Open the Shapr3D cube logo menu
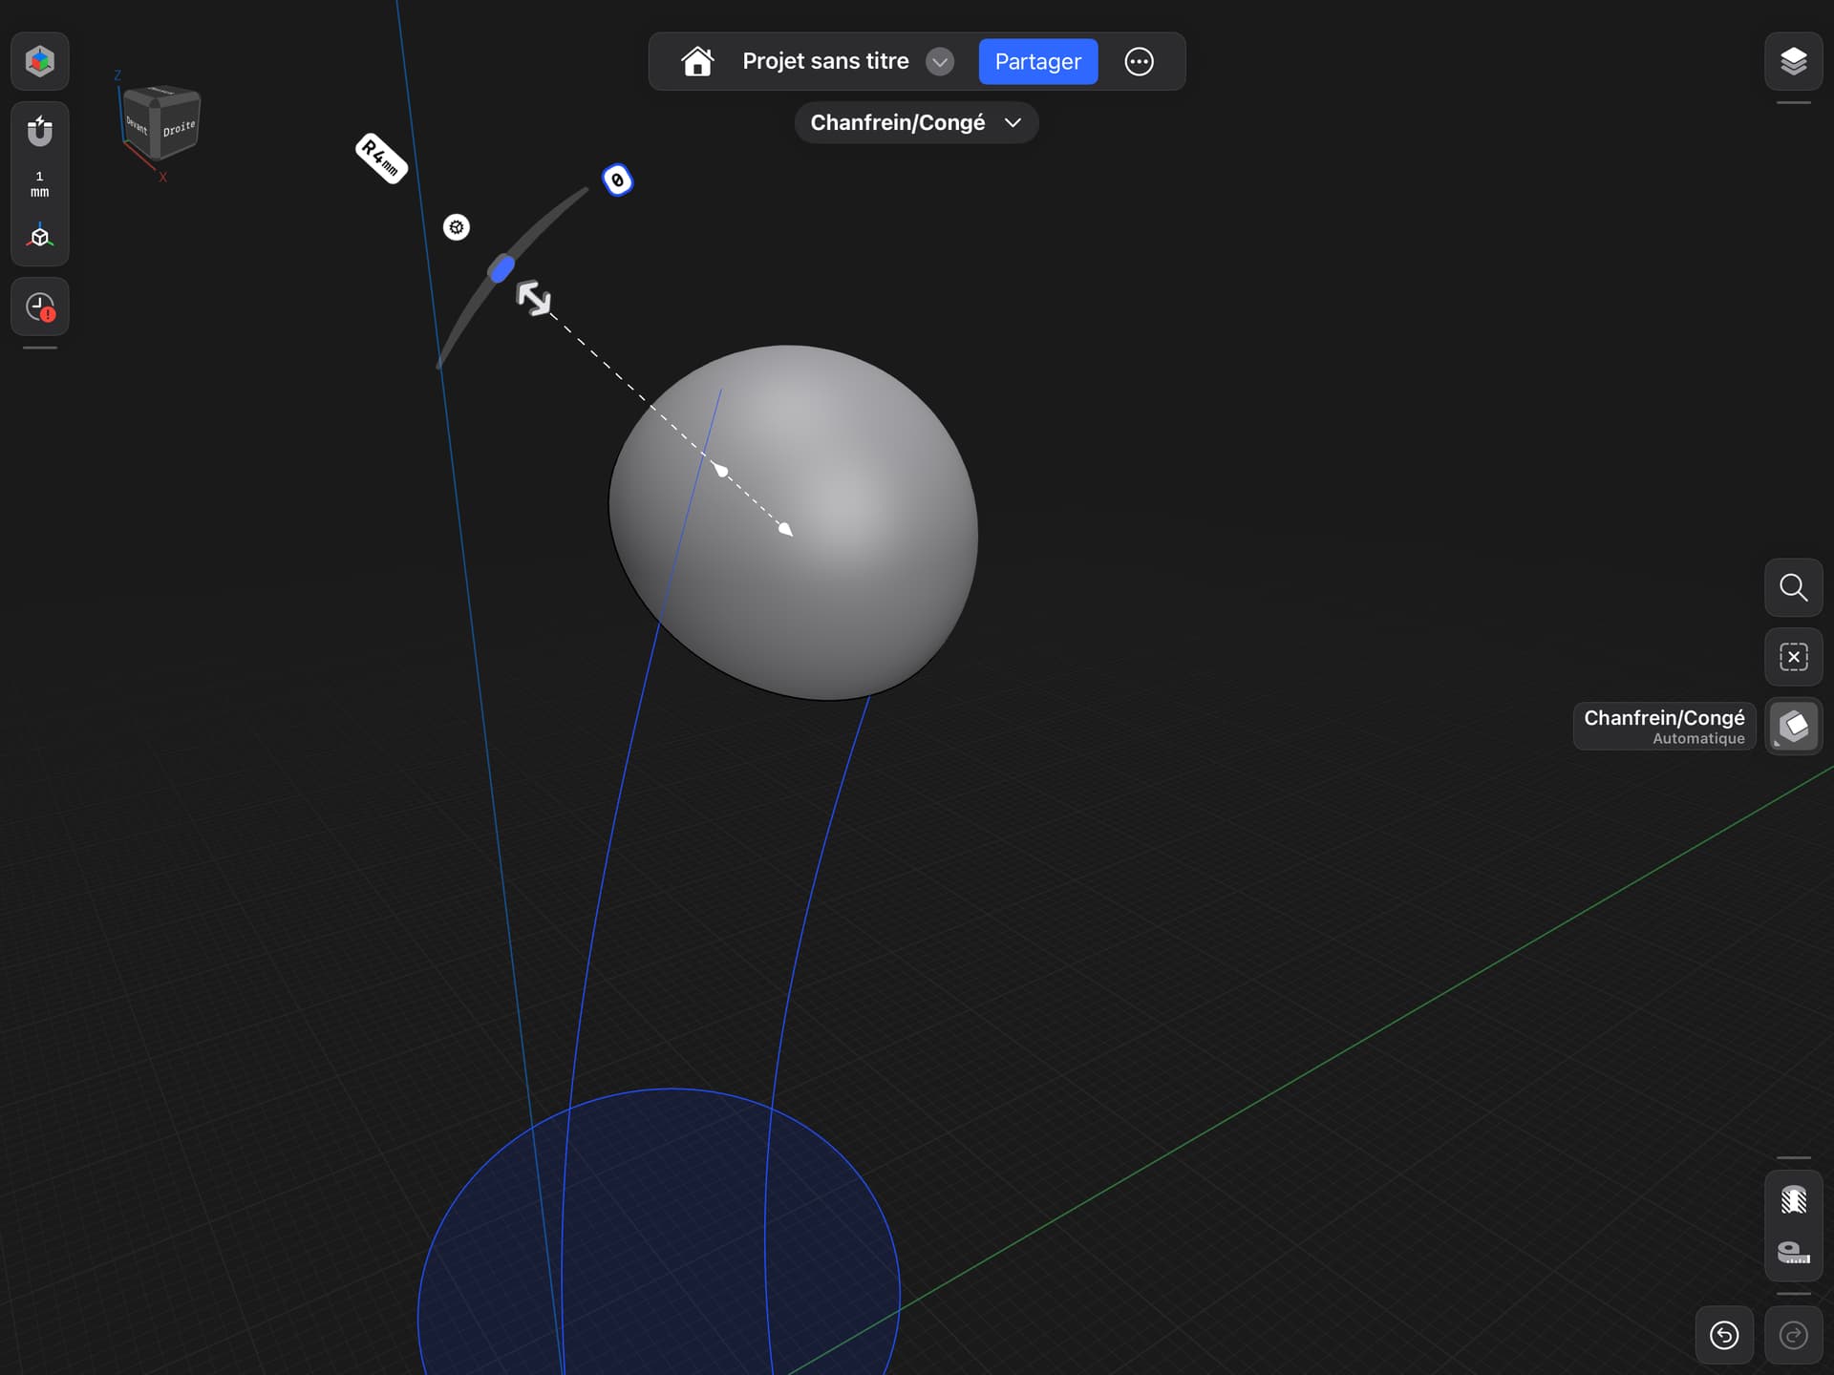 point(40,62)
